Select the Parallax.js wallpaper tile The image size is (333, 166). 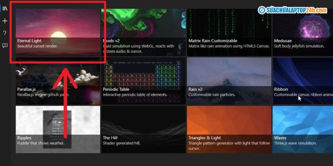click(58, 81)
